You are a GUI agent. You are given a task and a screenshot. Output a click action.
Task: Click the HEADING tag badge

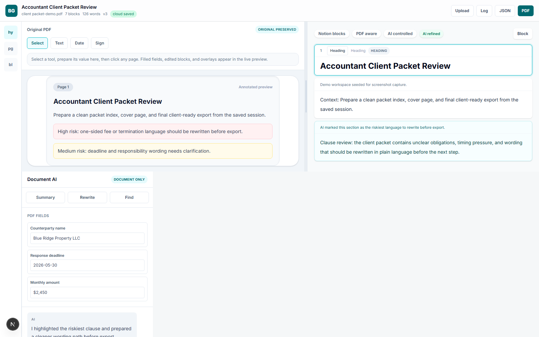pyautogui.click(x=379, y=51)
